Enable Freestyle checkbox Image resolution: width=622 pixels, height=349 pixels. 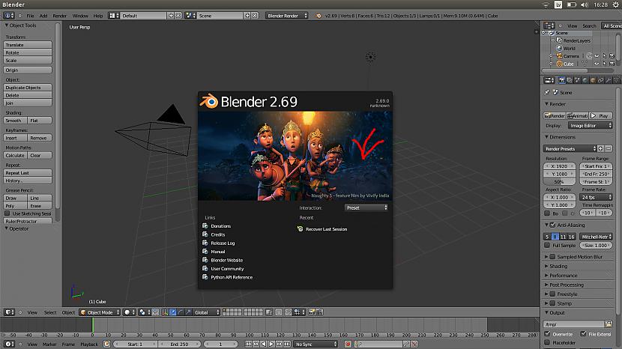click(x=552, y=294)
